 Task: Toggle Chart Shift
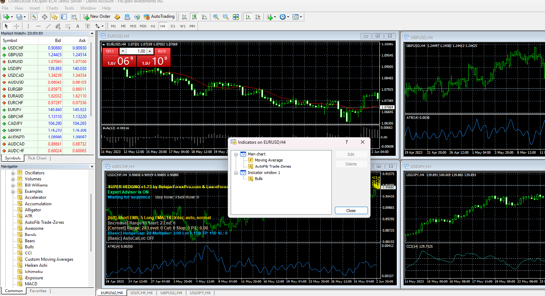click(258, 17)
